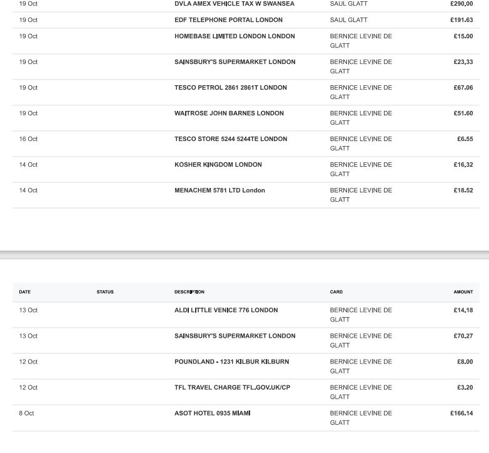Select the HOMEBASE LIMITED LONDON LONDON description
Viewport: 489px width, 453px height.
[x=234, y=36]
